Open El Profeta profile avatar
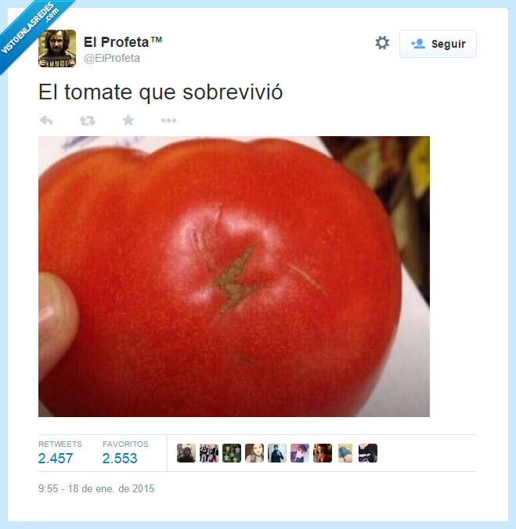Viewport: 516px width, 529px height. click(57, 49)
